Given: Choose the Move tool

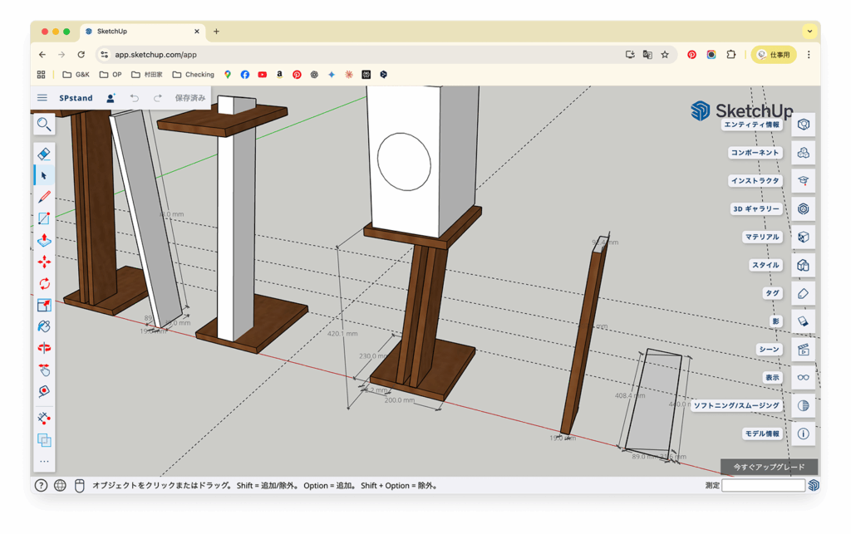Looking at the screenshot, I should pos(44,262).
